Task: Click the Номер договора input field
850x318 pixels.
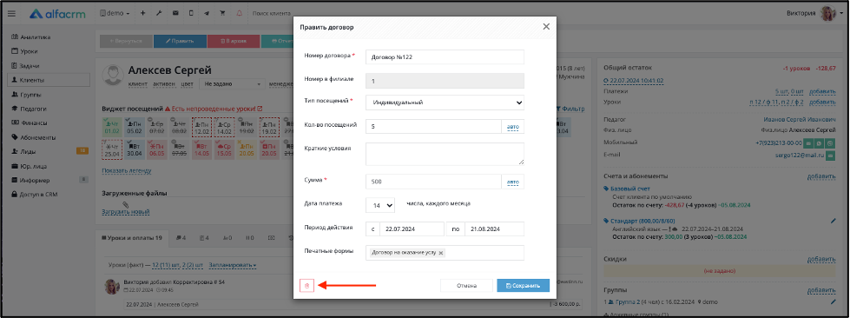Action: [445, 57]
